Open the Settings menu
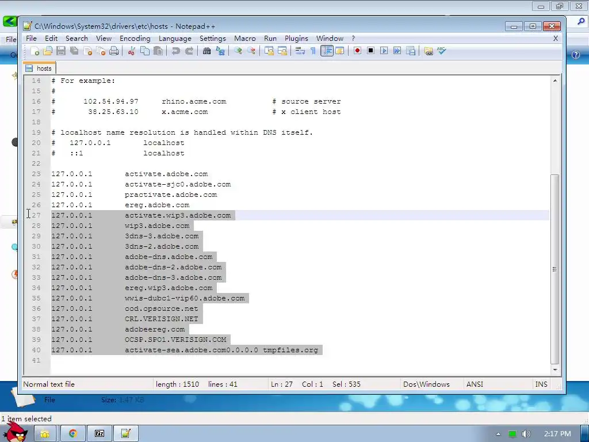Viewport: 589px width, 442px height. (213, 39)
